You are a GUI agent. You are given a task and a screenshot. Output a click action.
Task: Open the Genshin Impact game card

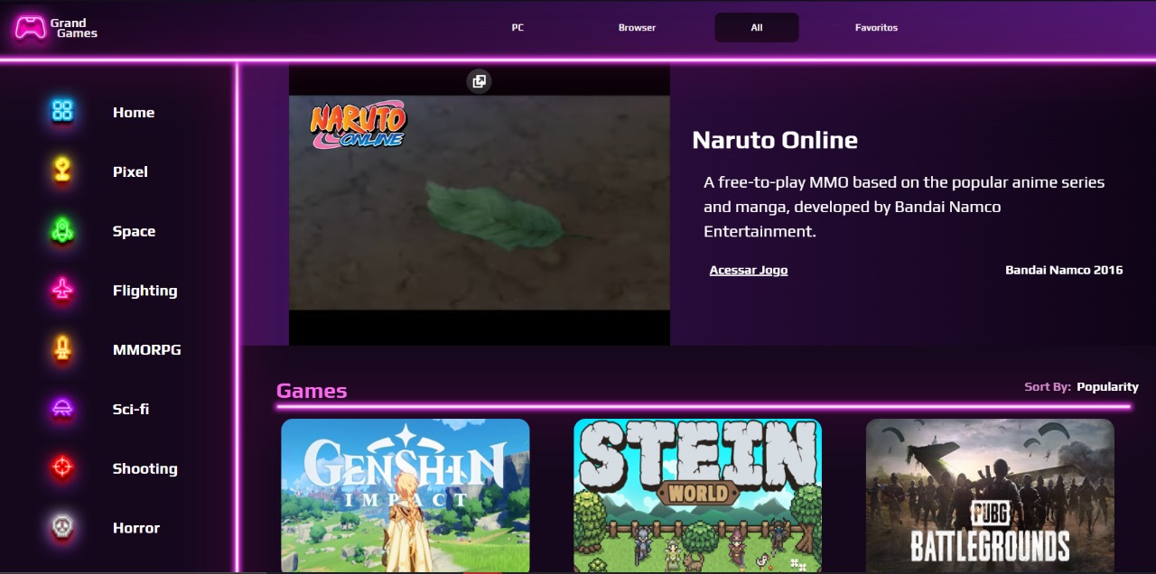(406, 495)
